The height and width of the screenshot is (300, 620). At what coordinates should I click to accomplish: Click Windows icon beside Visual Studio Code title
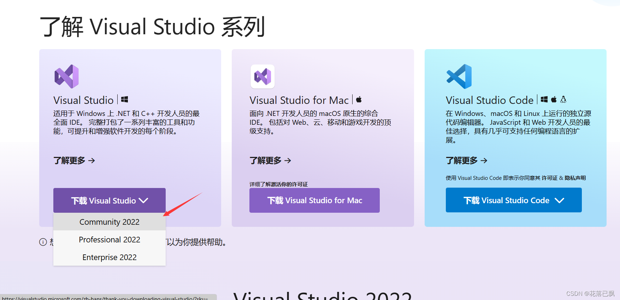point(544,100)
